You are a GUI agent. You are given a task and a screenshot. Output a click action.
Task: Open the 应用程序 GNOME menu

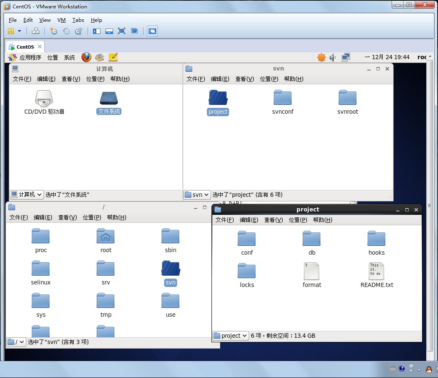(30, 57)
